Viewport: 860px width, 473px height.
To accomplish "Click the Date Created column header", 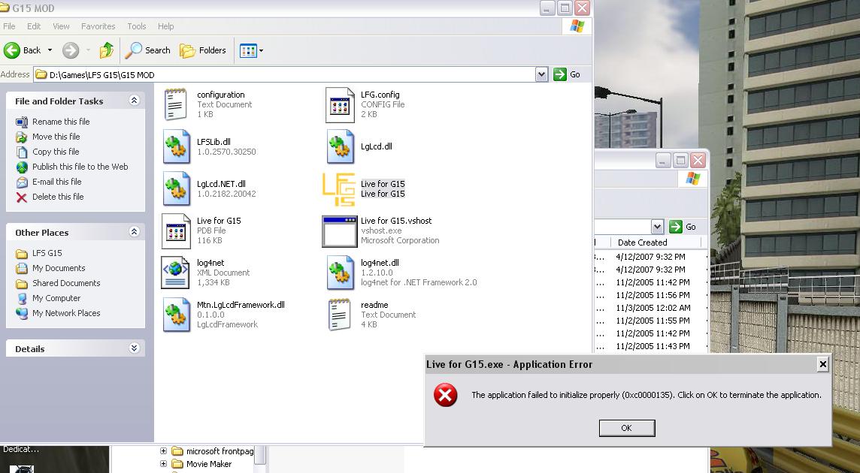I will [642, 243].
